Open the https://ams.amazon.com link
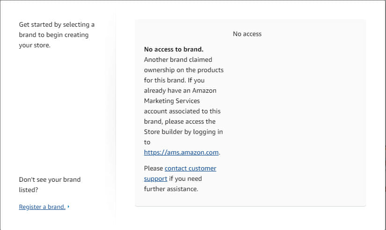Image resolution: width=386 pixels, height=230 pixels. click(181, 152)
